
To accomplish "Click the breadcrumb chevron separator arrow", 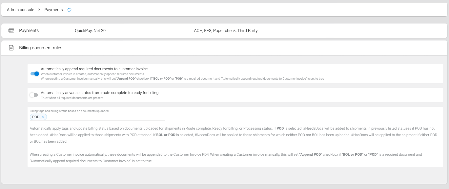I will [x=39, y=10].
